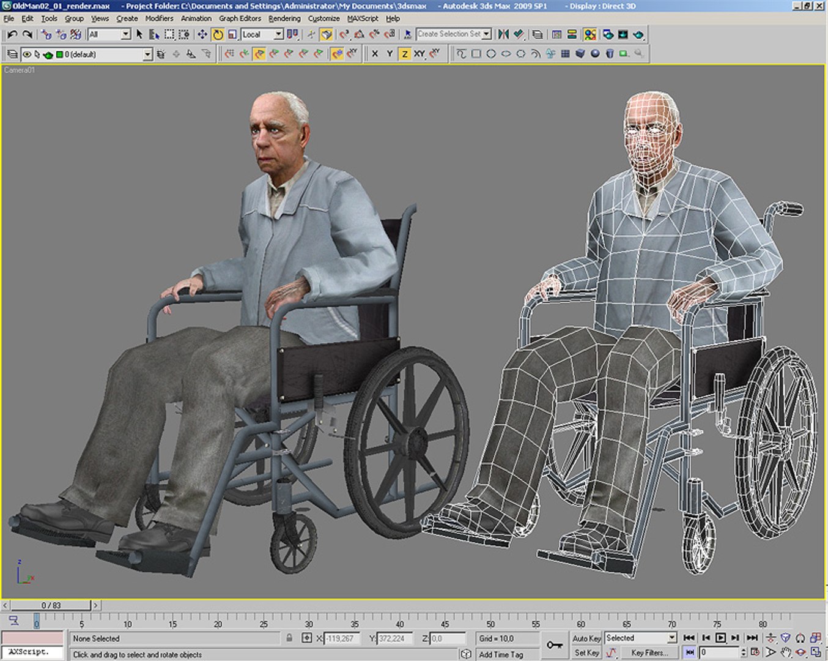828x661 pixels.
Task: Open the Graph Editors menu
Action: tap(240, 18)
